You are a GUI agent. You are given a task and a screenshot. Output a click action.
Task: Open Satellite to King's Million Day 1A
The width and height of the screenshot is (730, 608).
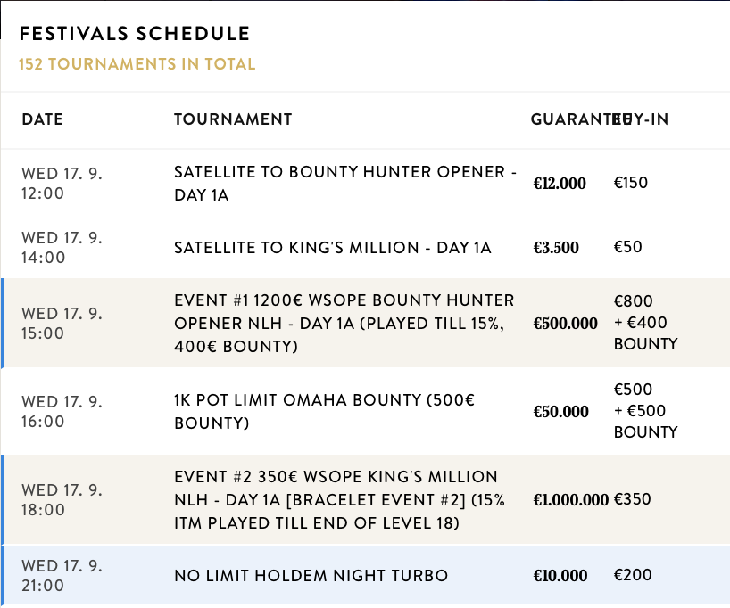pyautogui.click(x=332, y=248)
